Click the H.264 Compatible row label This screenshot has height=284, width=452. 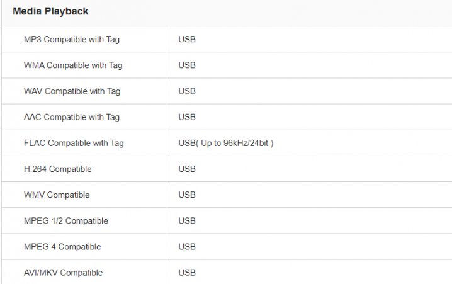(58, 169)
